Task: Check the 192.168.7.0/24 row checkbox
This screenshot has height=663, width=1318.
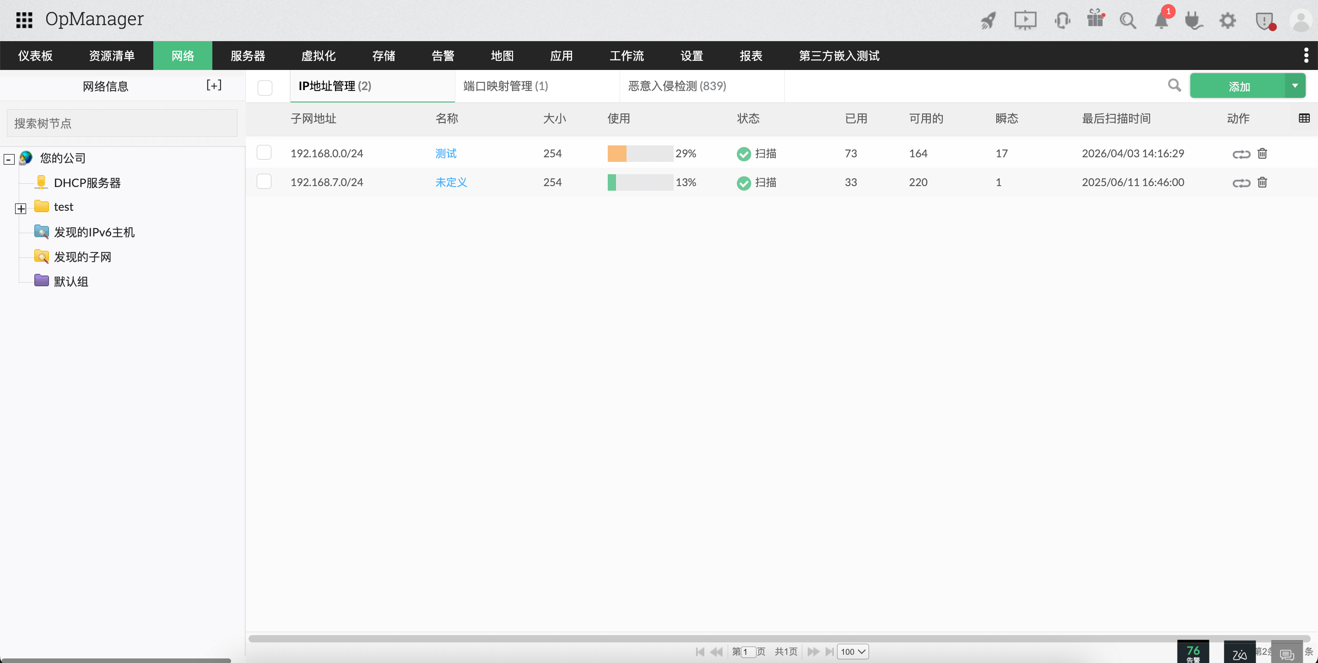Action: pos(264,182)
